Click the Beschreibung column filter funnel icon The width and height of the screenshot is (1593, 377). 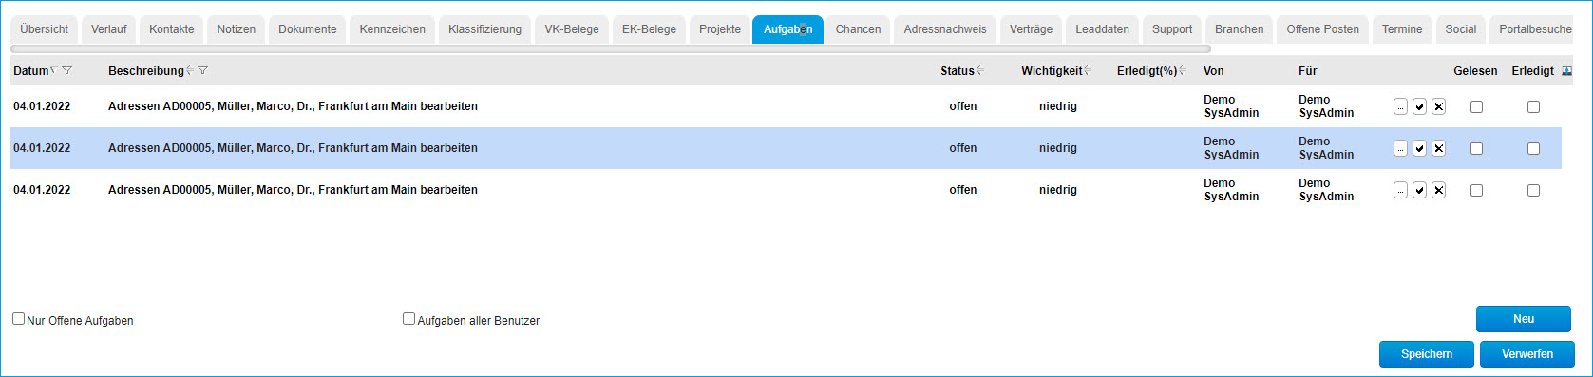202,71
